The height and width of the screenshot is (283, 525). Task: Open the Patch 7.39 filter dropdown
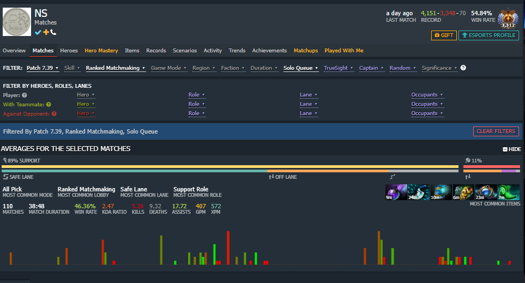click(x=43, y=68)
